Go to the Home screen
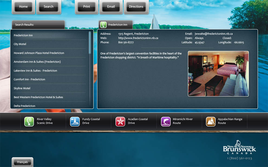This screenshot has height=167, width=268. point(23,7)
